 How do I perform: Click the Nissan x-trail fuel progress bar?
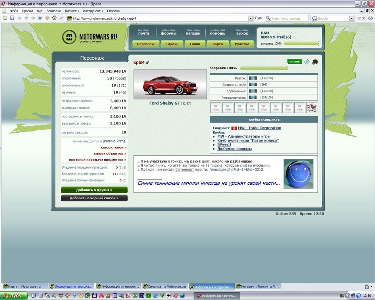(x=302, y=44)
